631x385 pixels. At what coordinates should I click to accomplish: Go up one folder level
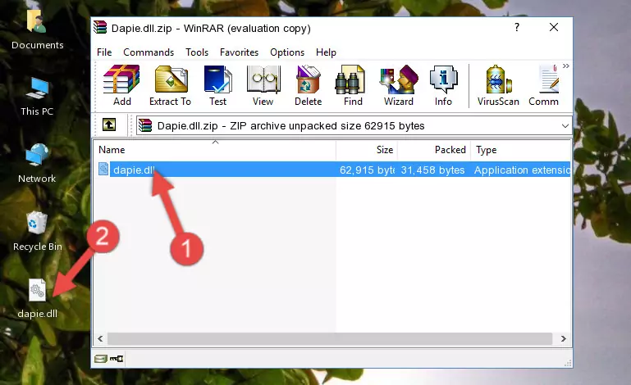point(109,125)
